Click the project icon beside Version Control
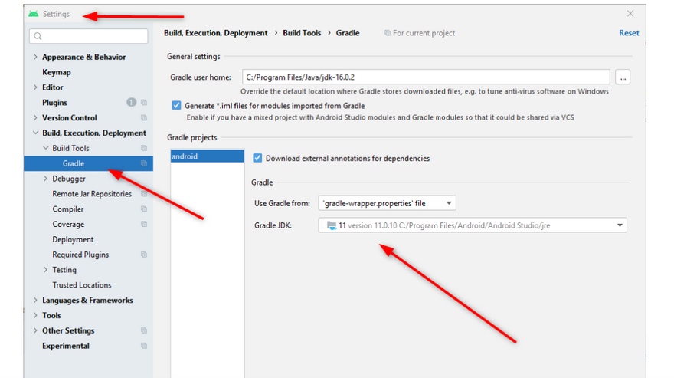This screenshot has width=674, height=378. (x=143, y=118)
